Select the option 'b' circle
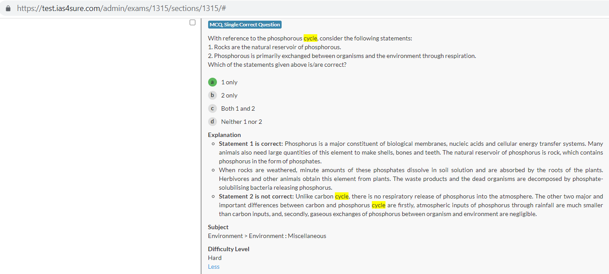The width and height of the screenshot is (609, 274). tap(213, 95)
